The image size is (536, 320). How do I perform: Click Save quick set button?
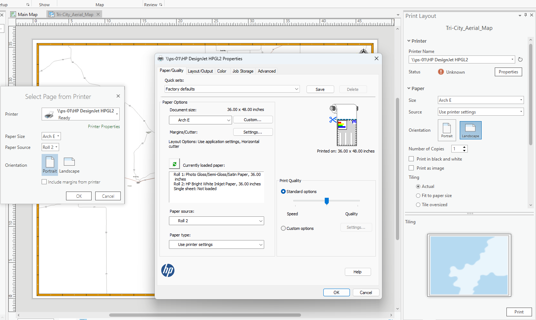[x=320, y=89]
